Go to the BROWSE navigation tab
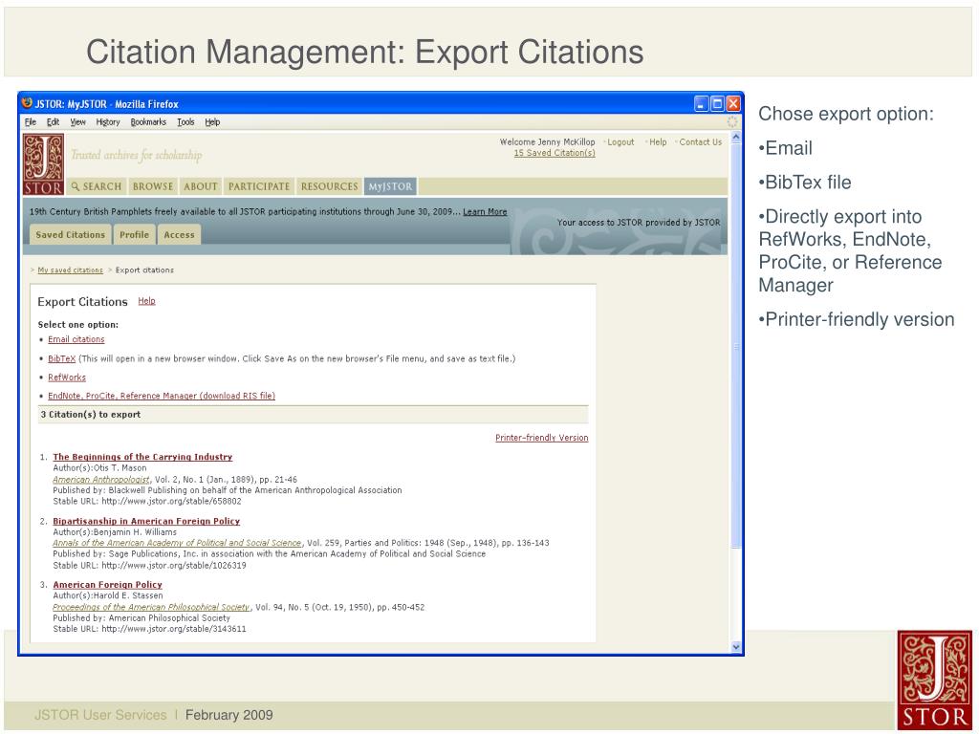 coord(153,186)
